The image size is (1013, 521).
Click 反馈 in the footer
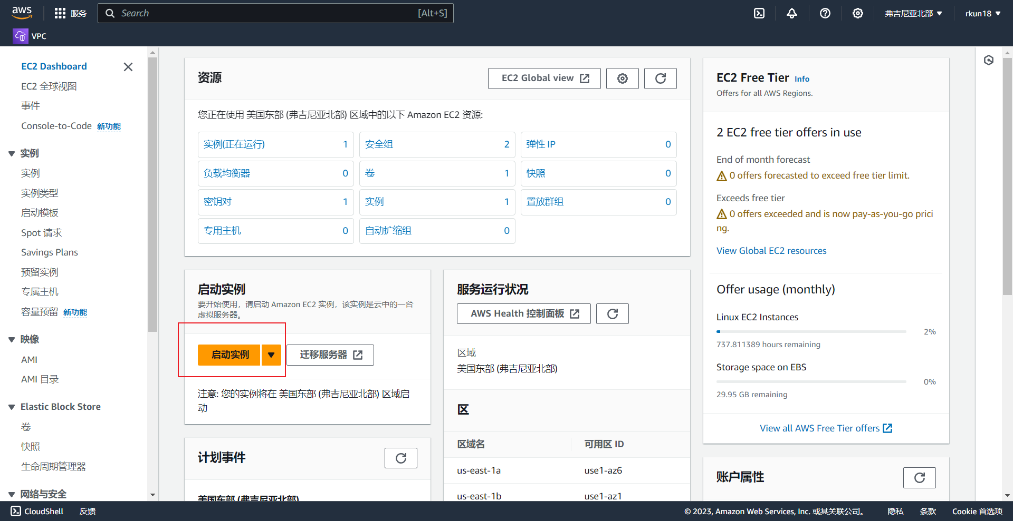[88, 511]
